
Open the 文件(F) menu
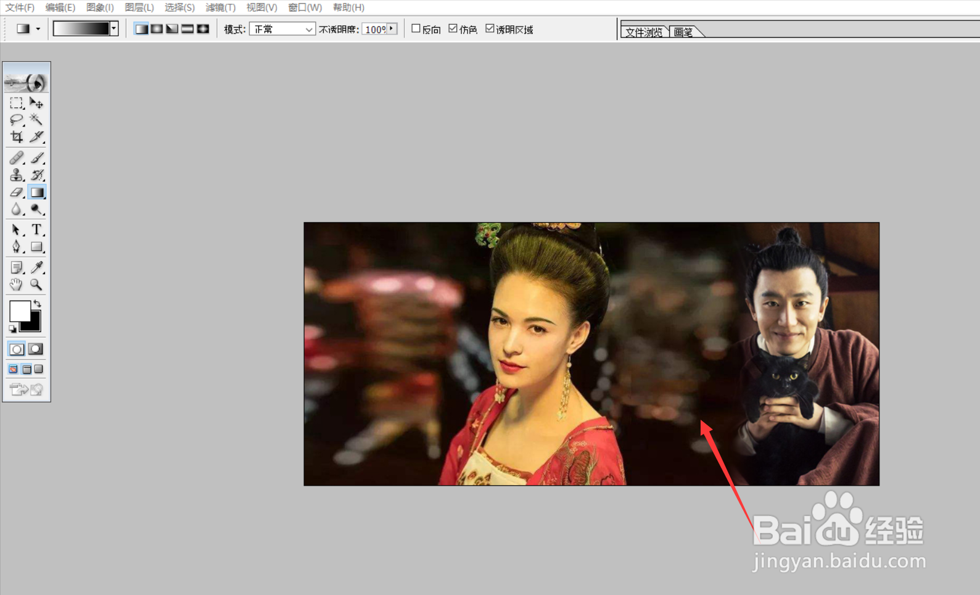coord(20,7)
